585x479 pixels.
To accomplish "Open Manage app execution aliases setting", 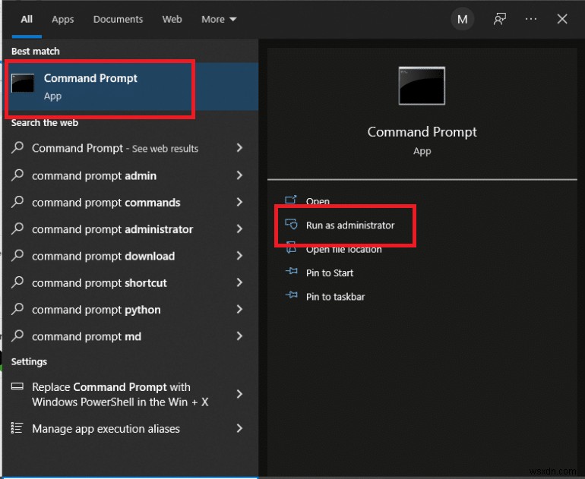I will [106, 429].
